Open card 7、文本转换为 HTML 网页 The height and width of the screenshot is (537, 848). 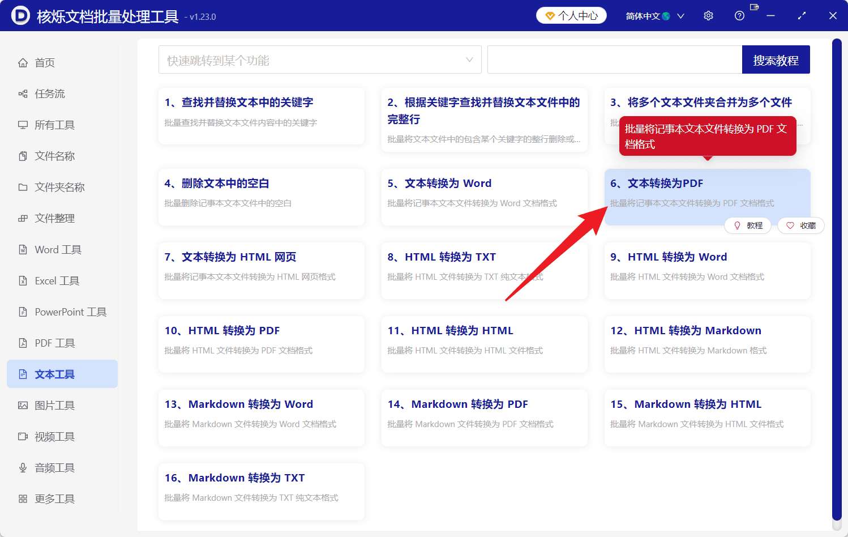point(262,271)
